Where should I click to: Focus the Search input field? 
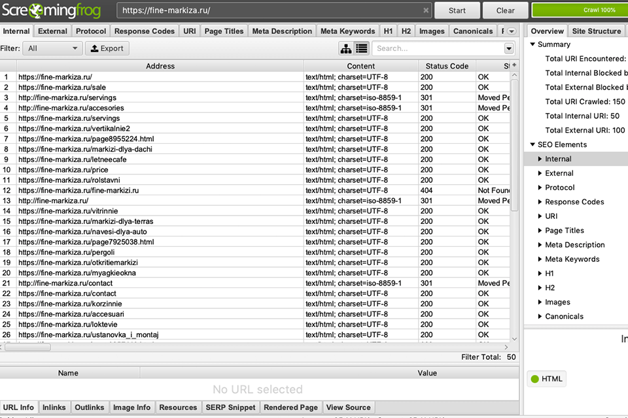438,48
